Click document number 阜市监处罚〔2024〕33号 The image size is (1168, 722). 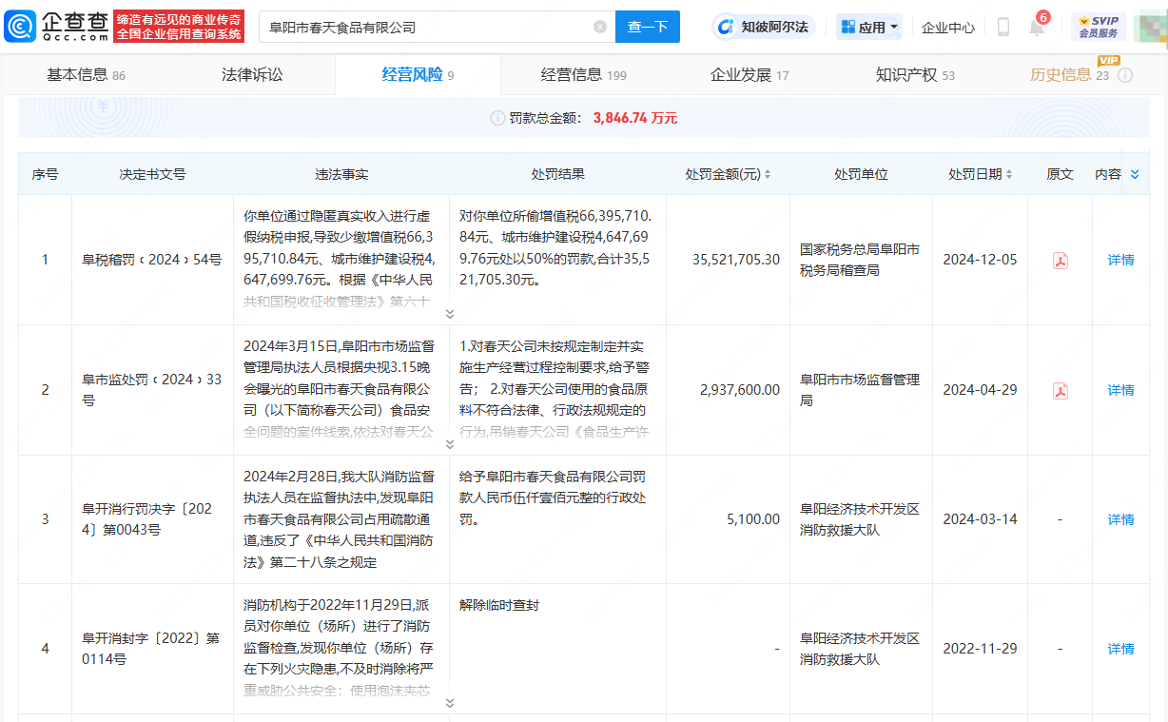[152, 390]
